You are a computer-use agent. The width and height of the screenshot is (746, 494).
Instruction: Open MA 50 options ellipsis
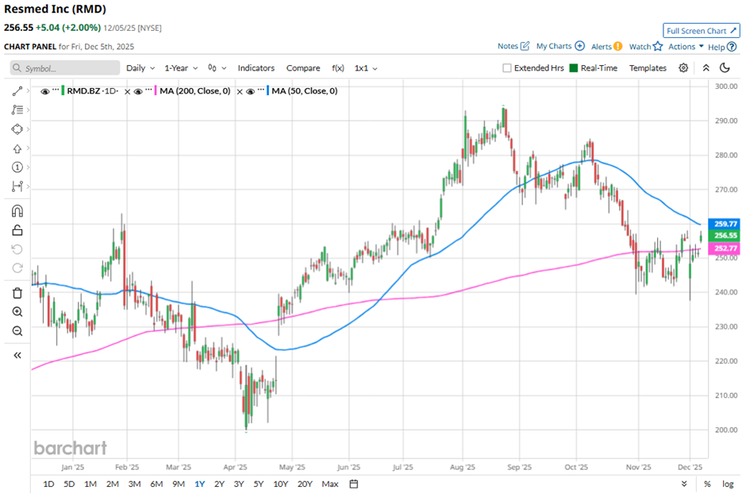261,90
